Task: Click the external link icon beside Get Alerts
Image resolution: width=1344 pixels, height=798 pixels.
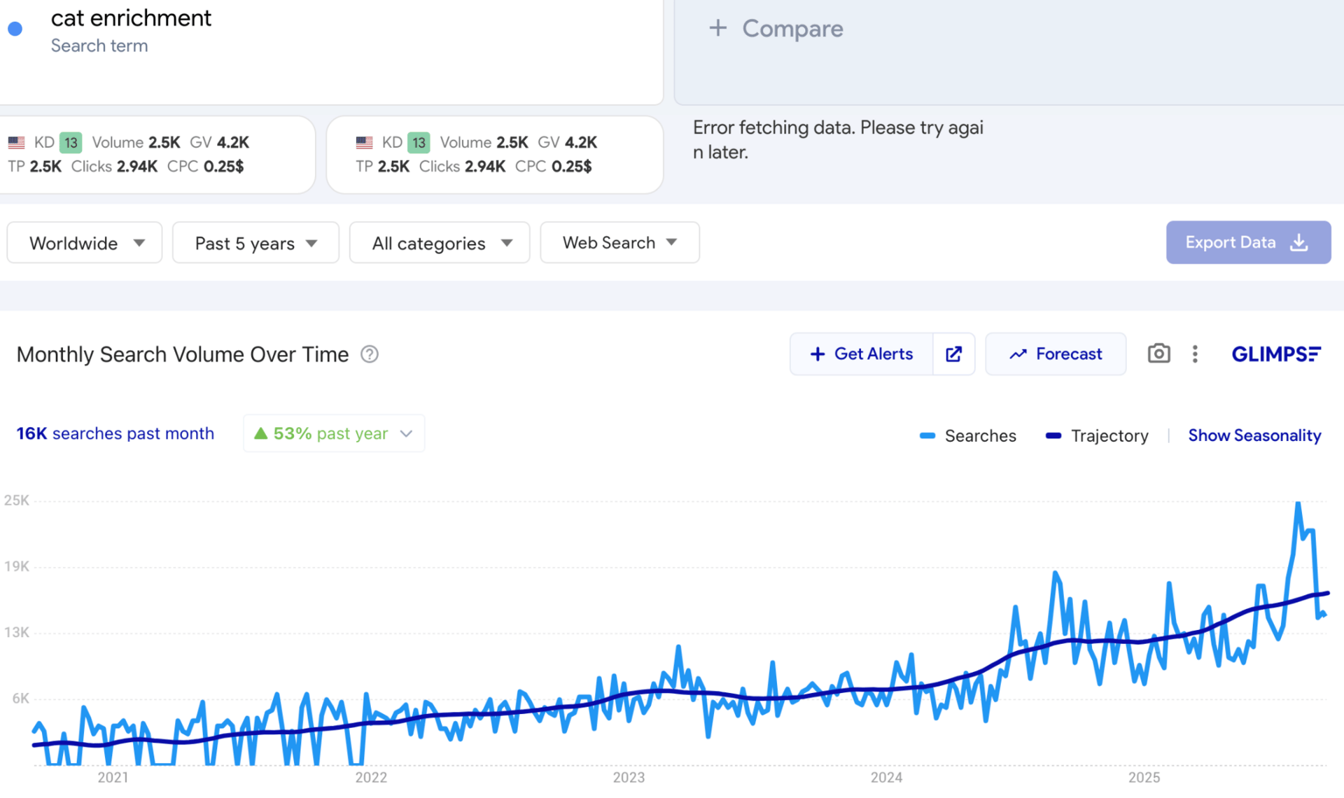Action: 953,354
